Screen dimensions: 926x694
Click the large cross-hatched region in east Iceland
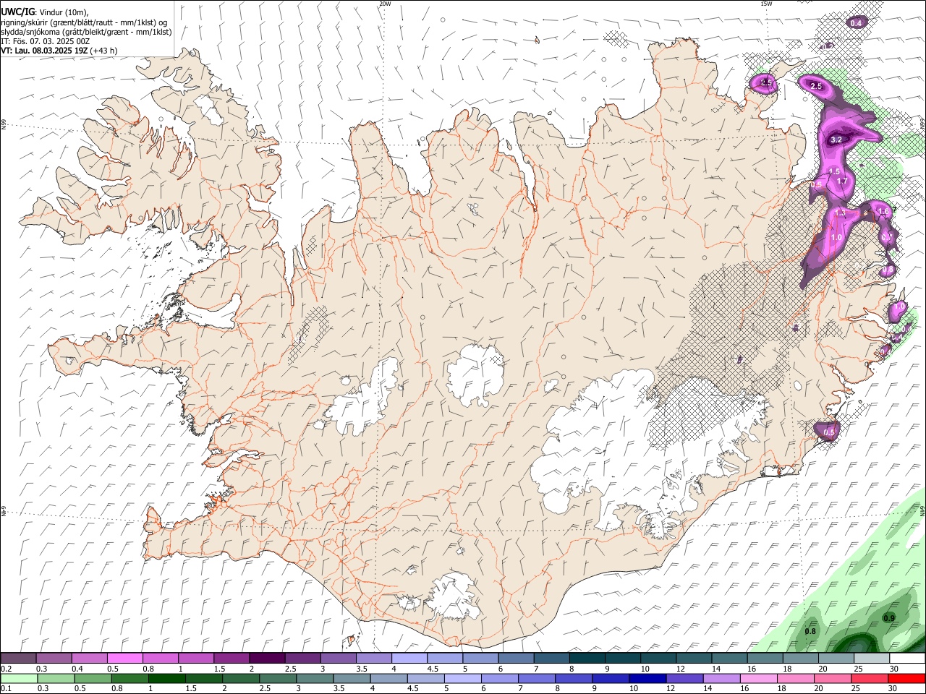coord(738,325)
